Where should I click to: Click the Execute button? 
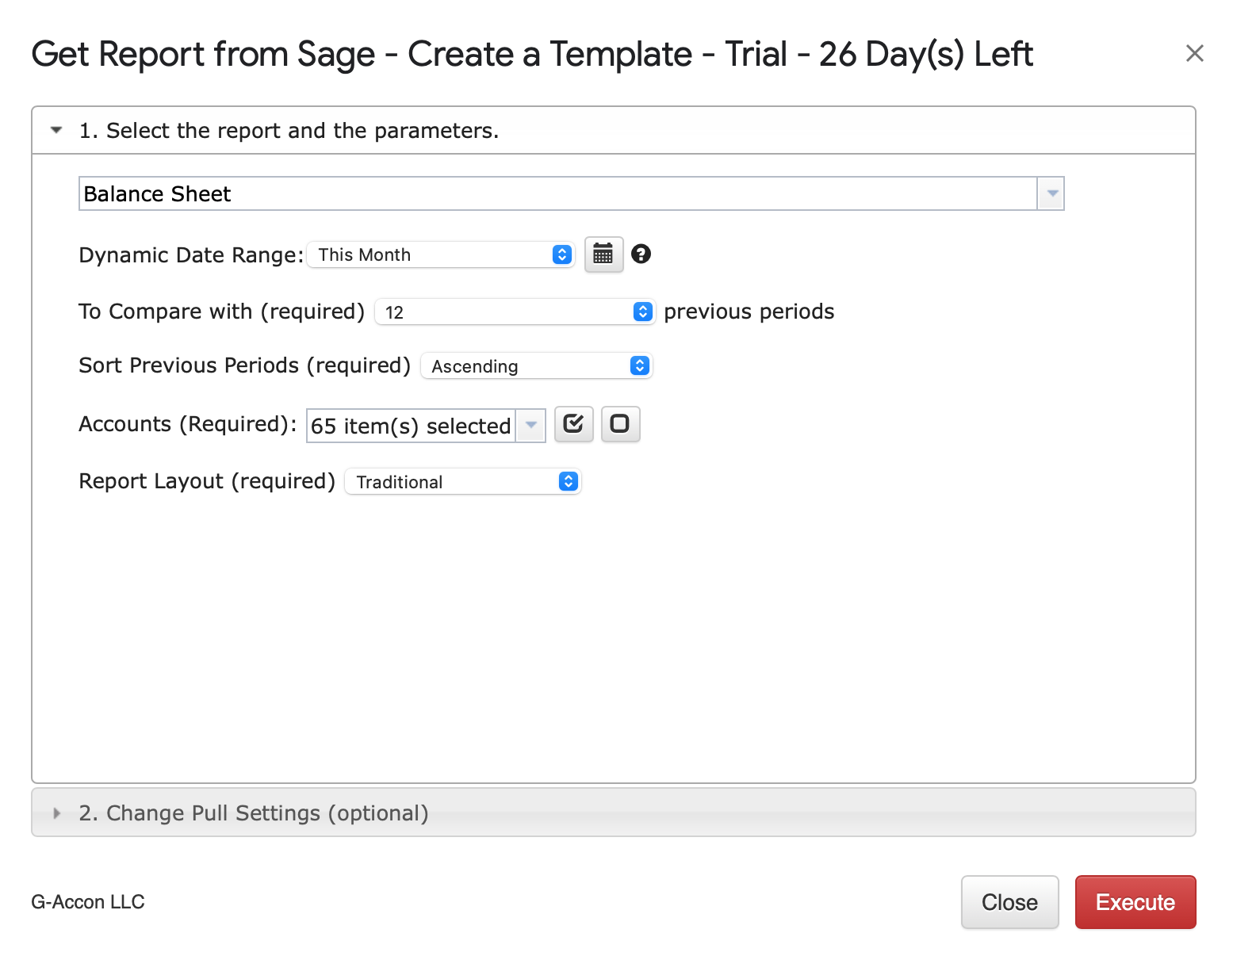(1135, 902)
